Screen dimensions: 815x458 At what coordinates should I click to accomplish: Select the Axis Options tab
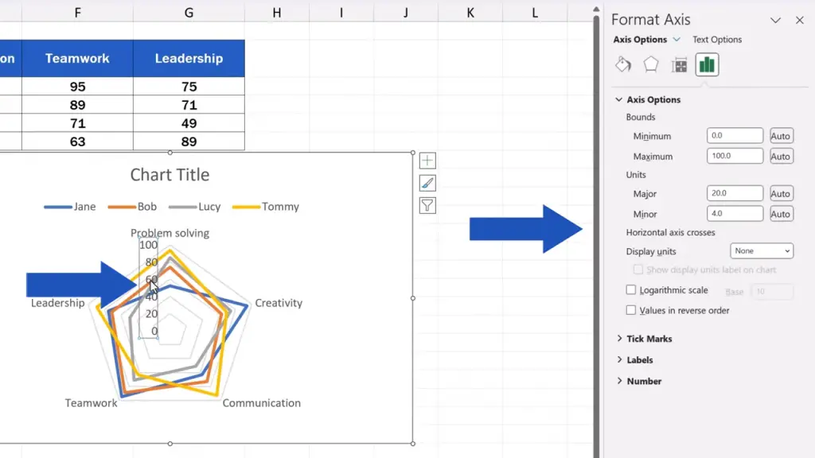pyautogui.click(x=640, y=40)
